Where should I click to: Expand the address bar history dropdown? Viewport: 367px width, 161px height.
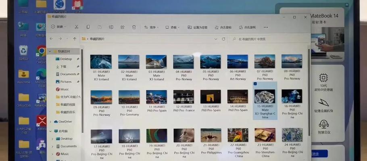coord(216,39)
